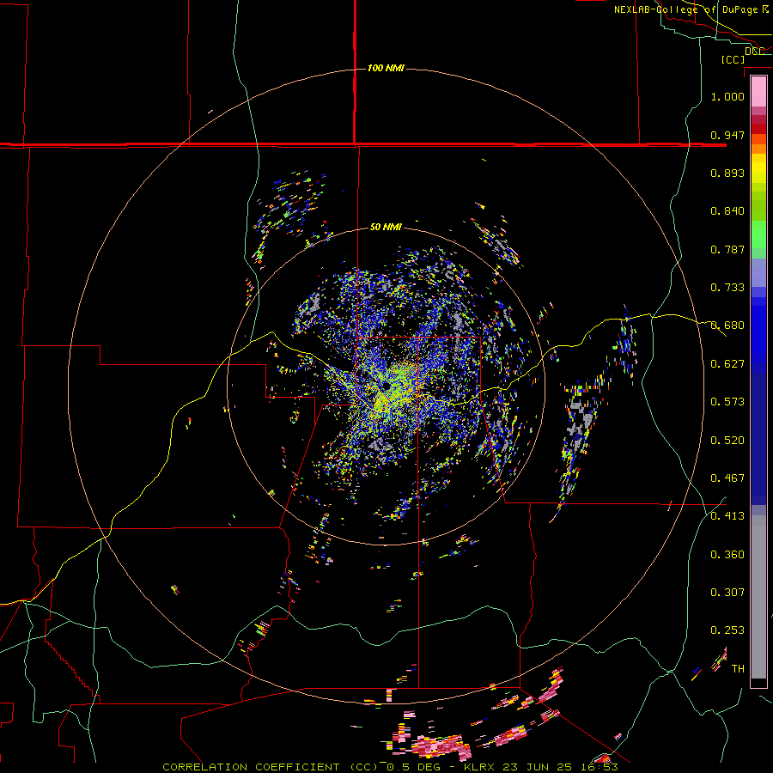Select the 0.947 scale value
This screenshot has height=773, width=773.
(x=727, y=135)
